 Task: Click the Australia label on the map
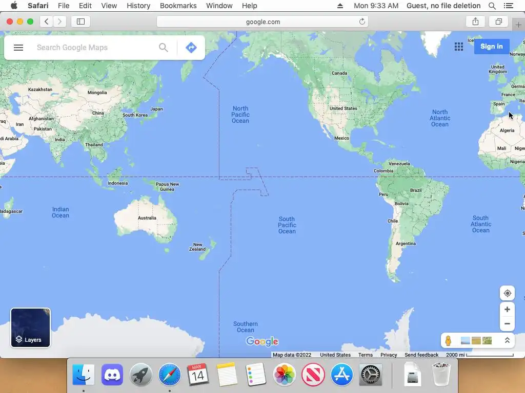(147, 218)
